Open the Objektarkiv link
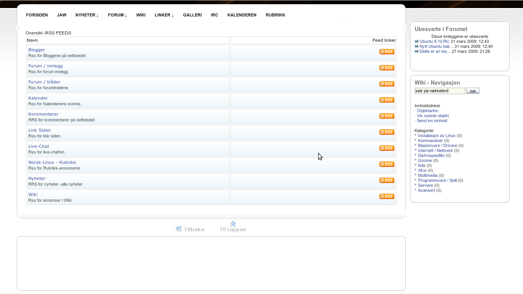The width and height of the screenshot is (523, 294). 428,111
